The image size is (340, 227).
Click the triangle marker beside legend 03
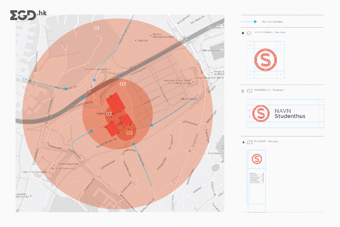point(243,142)
